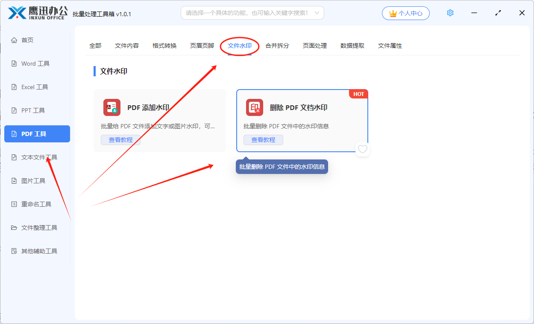The image size is (534, 324).
Task: Open 重命名工具 in the sidebar
Action: pos(36,204)
